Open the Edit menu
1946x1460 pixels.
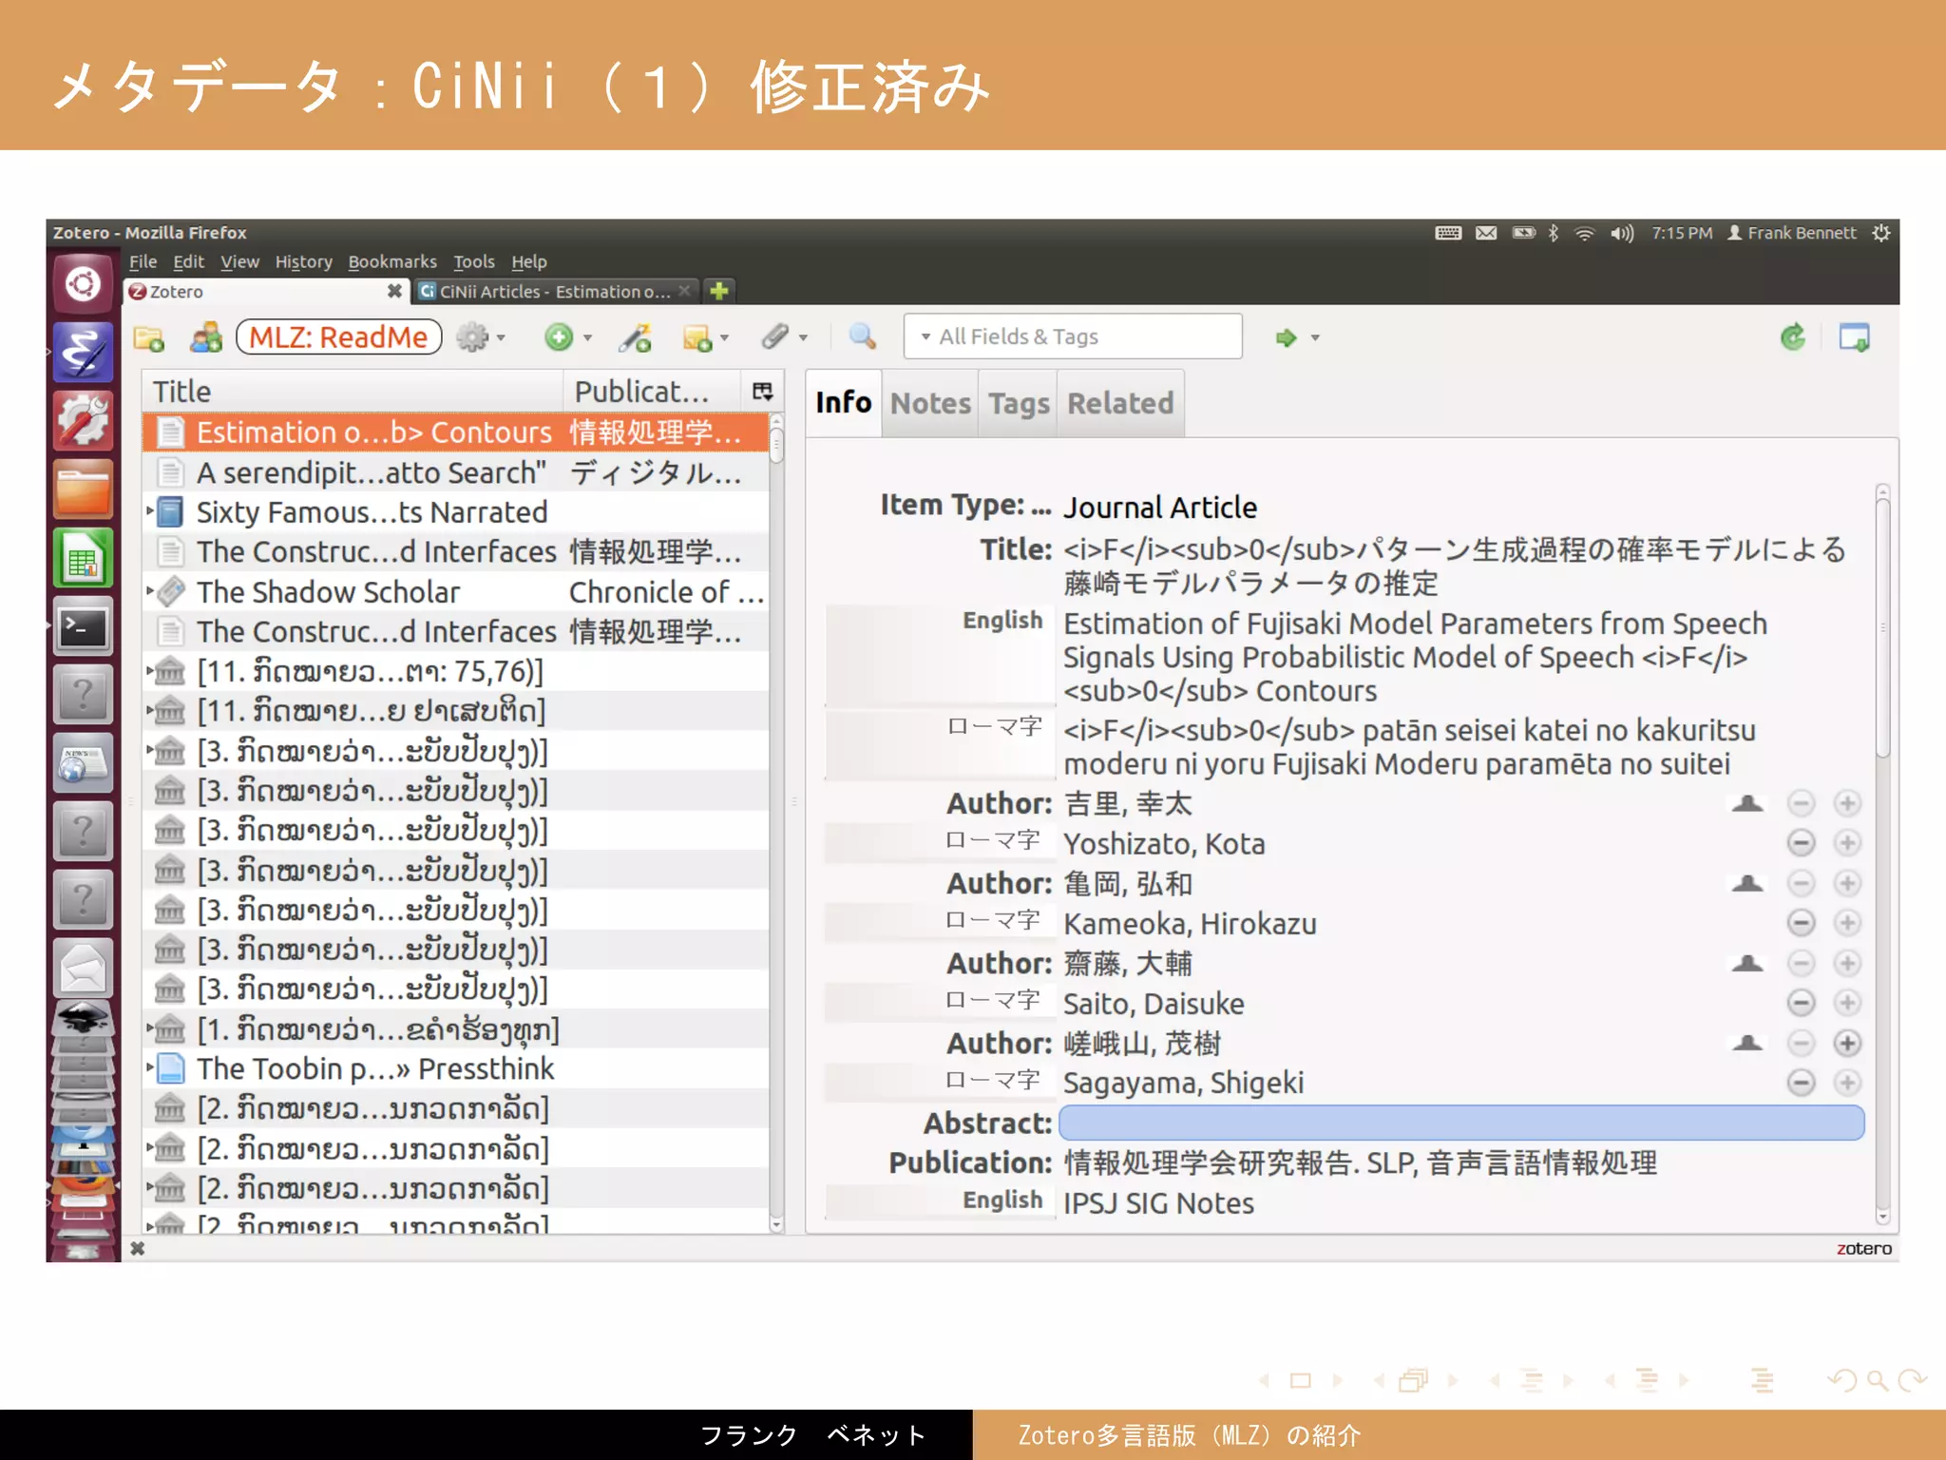tap(188, 261)
